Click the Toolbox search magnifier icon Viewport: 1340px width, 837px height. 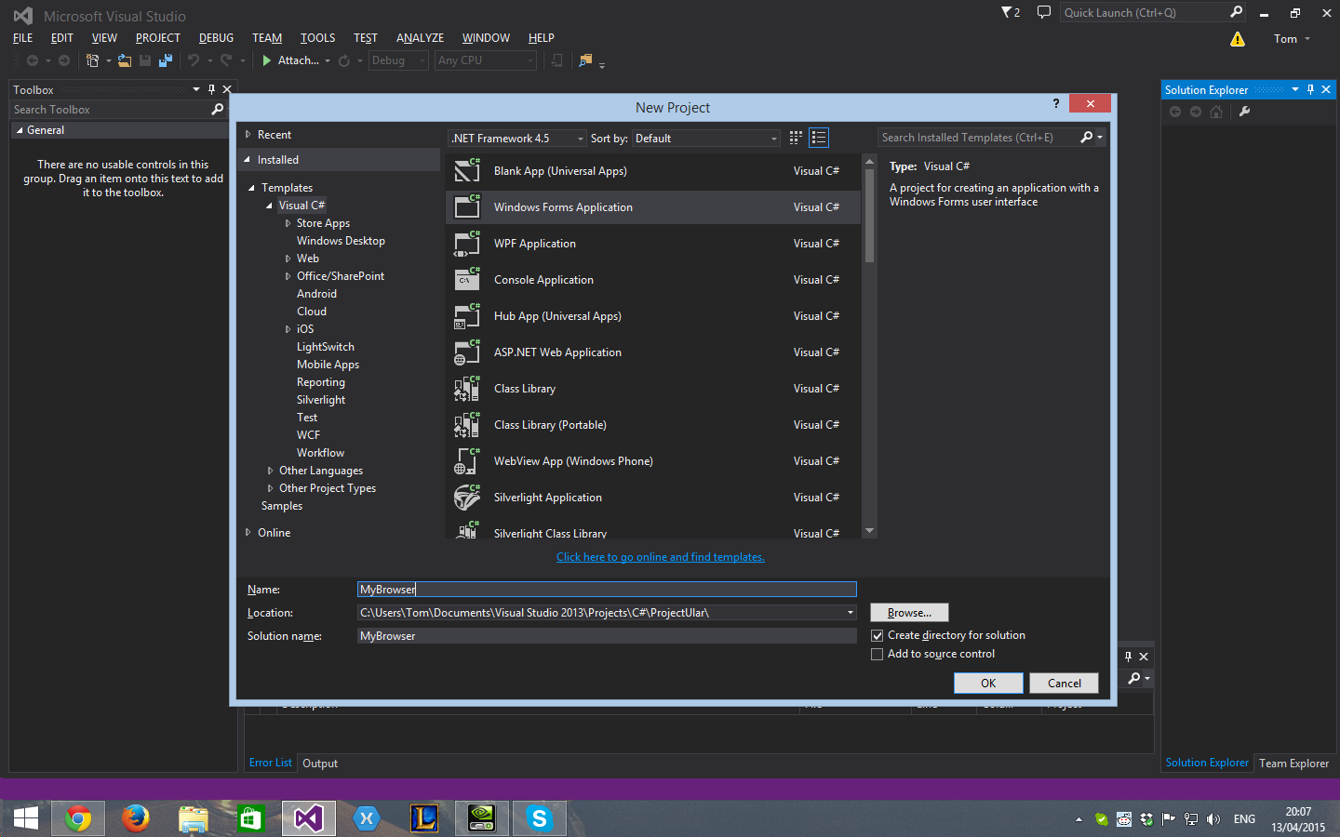tap(218, 110)
